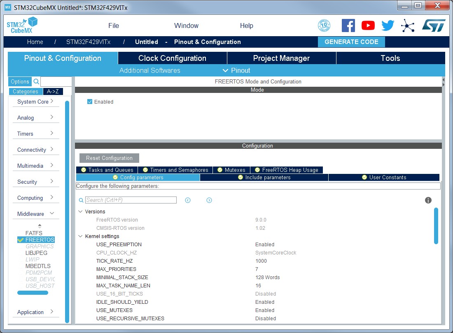Click the ST community network icon
453x333 pixels.
[408, 25]
